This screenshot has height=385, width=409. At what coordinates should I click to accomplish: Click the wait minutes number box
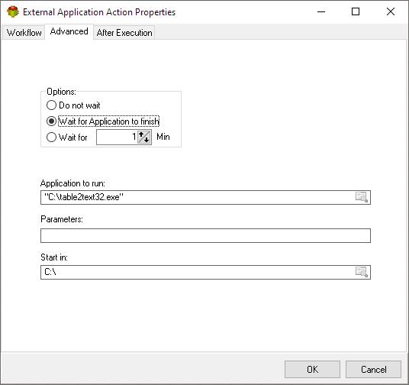pyautogui.click(x=117, y=137)
